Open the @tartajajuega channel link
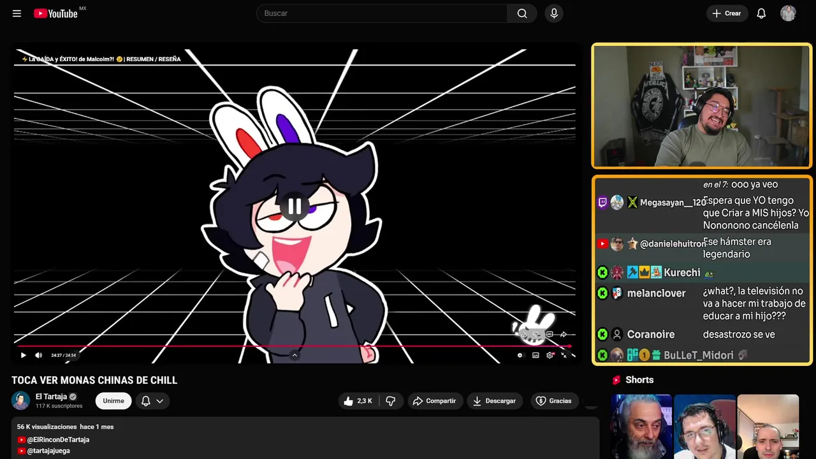The width and height of the screenshot is (816, 459). tap(48, 451)
